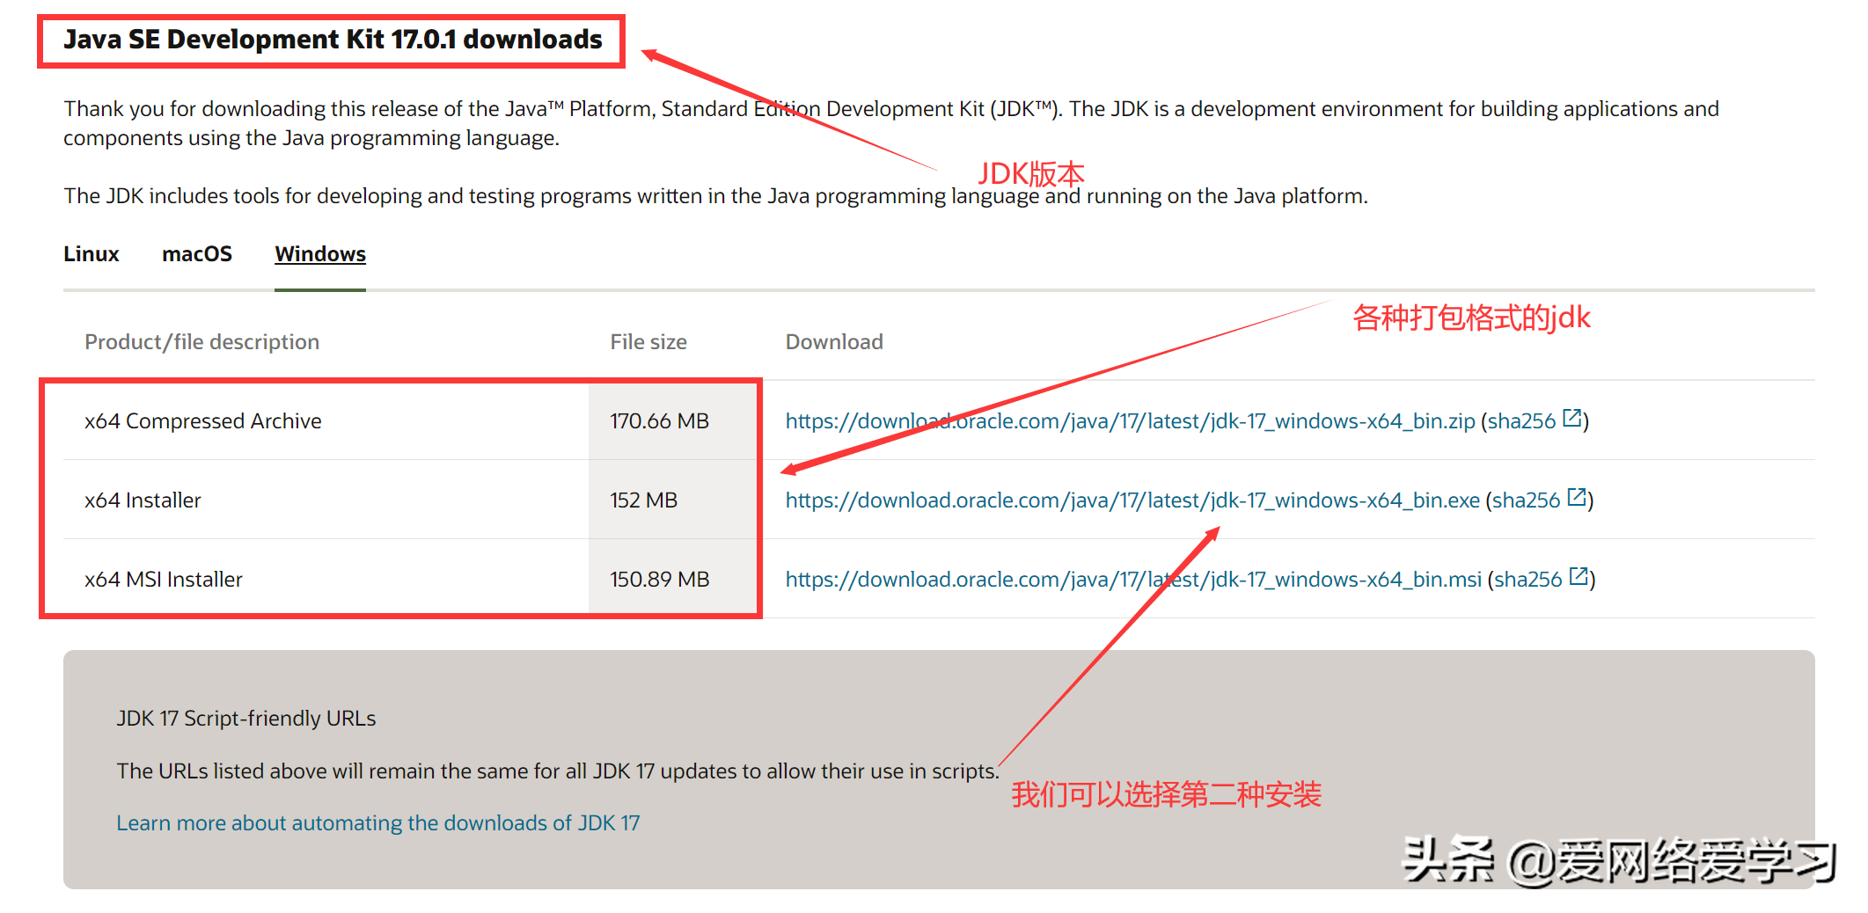Open the jdk-17_windows-x64_bin.exe download link
This screenshot has height=913, width=1868.
[1132, 500]
